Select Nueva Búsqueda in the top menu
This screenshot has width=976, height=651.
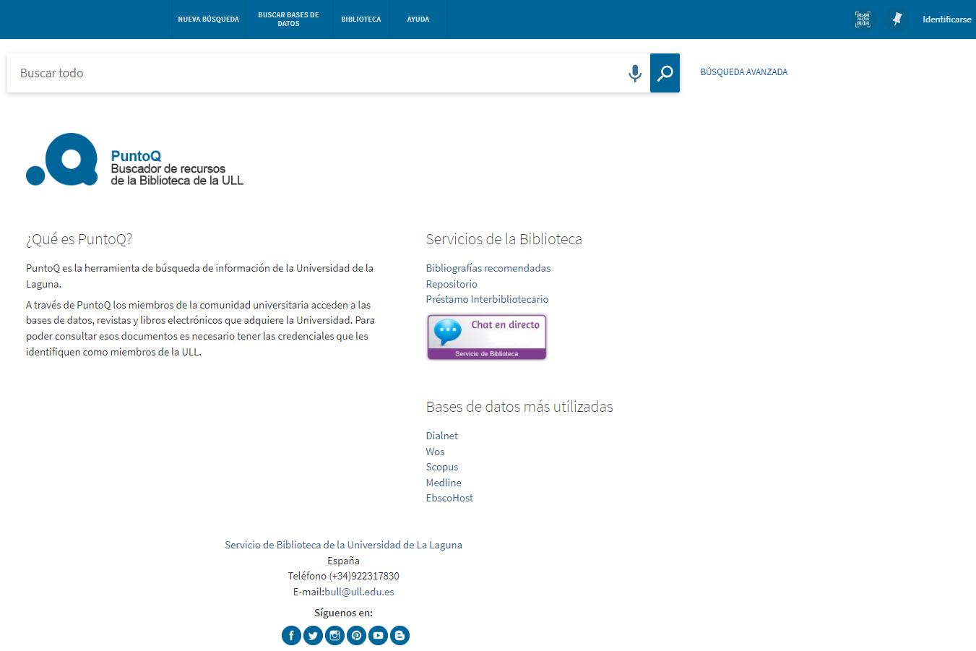[x=208, y=20]
